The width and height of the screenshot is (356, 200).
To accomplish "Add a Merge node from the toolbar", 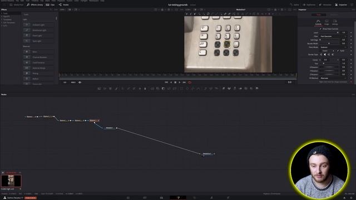I will 152,88.
